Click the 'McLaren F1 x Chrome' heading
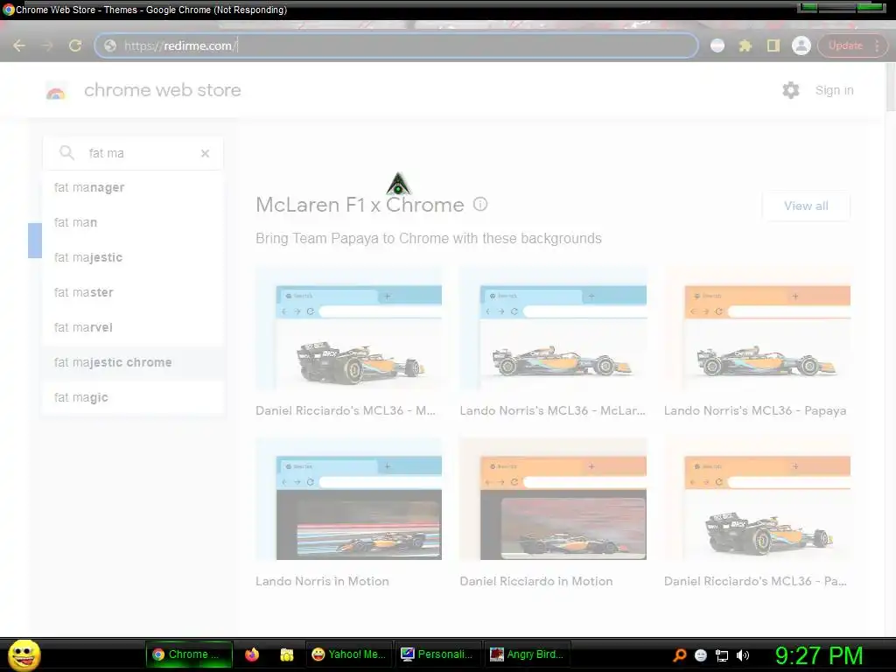This screenshot has height=672, width=896. tap(360, 205)
